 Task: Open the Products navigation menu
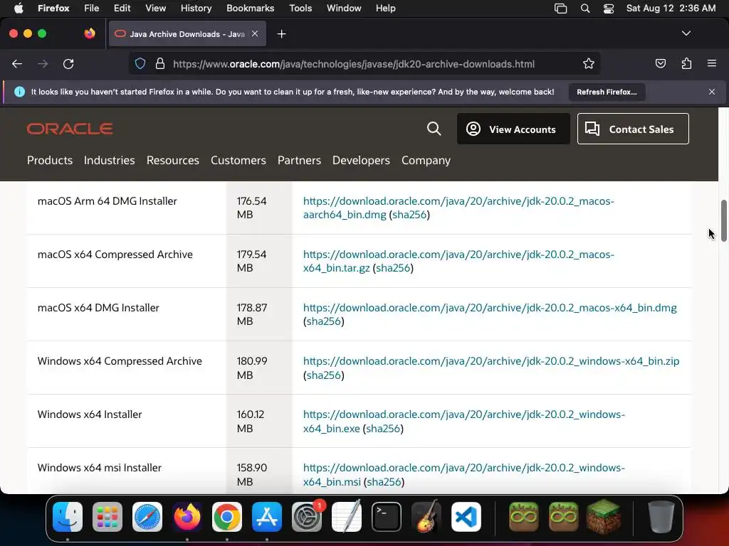click(x=50, y=160)
